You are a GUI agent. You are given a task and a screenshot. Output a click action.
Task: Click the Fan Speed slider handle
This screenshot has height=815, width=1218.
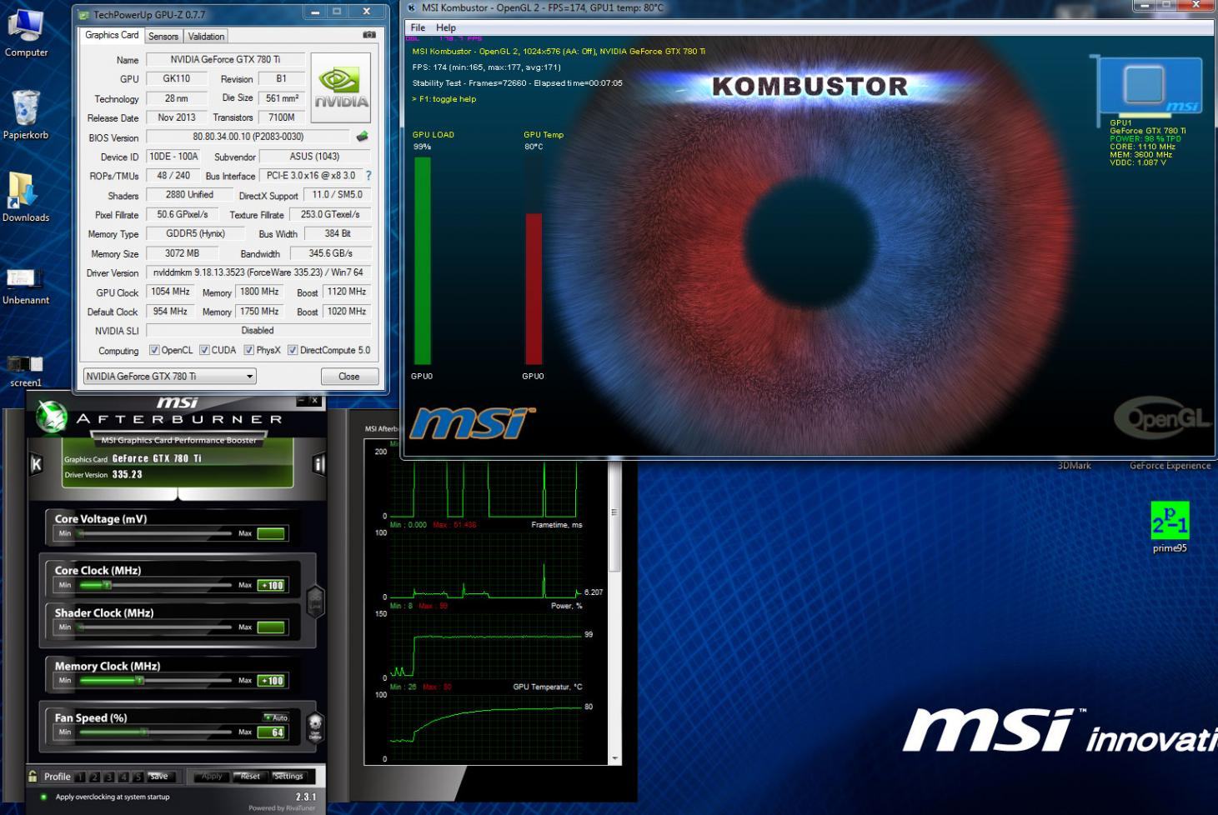click(144, 732)
